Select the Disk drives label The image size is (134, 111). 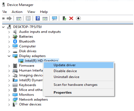(28, 51)
